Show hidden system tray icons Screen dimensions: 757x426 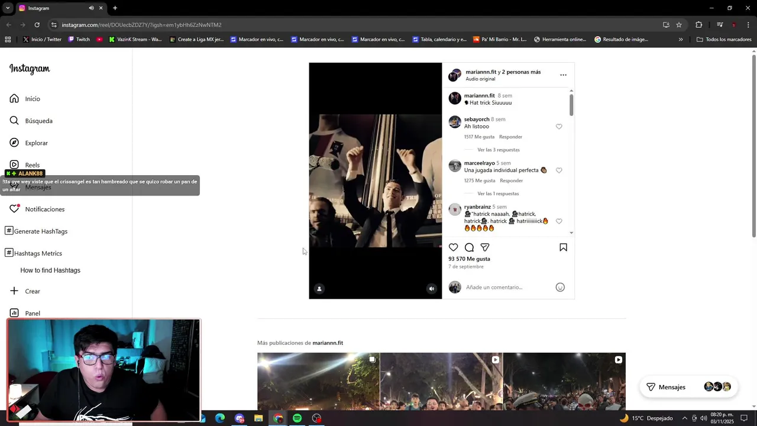tap(685, 418)
